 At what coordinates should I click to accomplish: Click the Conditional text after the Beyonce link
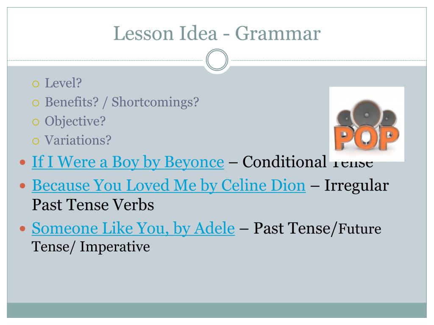click(x=284, y=162)
